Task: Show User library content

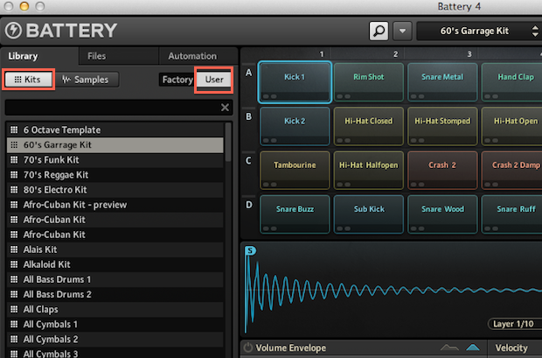Action: [x=214, y=80]
